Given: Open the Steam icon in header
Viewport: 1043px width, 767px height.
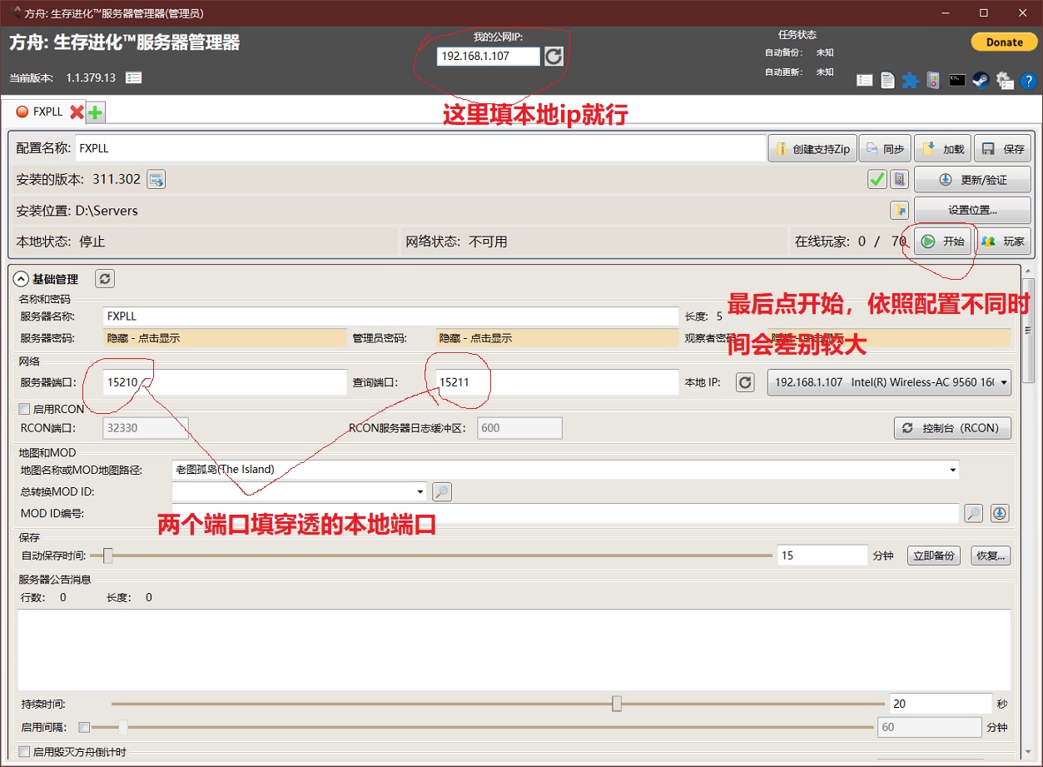Looking at the screenshot, I should coord(981,81).
